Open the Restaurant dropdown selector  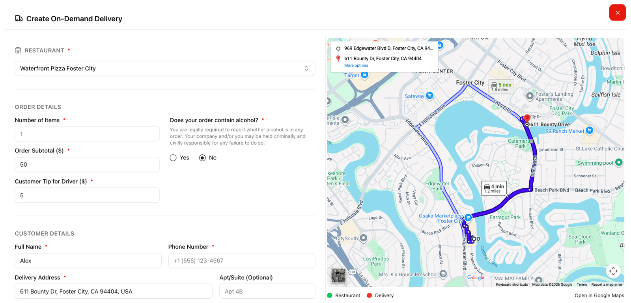tap(165, 69)
